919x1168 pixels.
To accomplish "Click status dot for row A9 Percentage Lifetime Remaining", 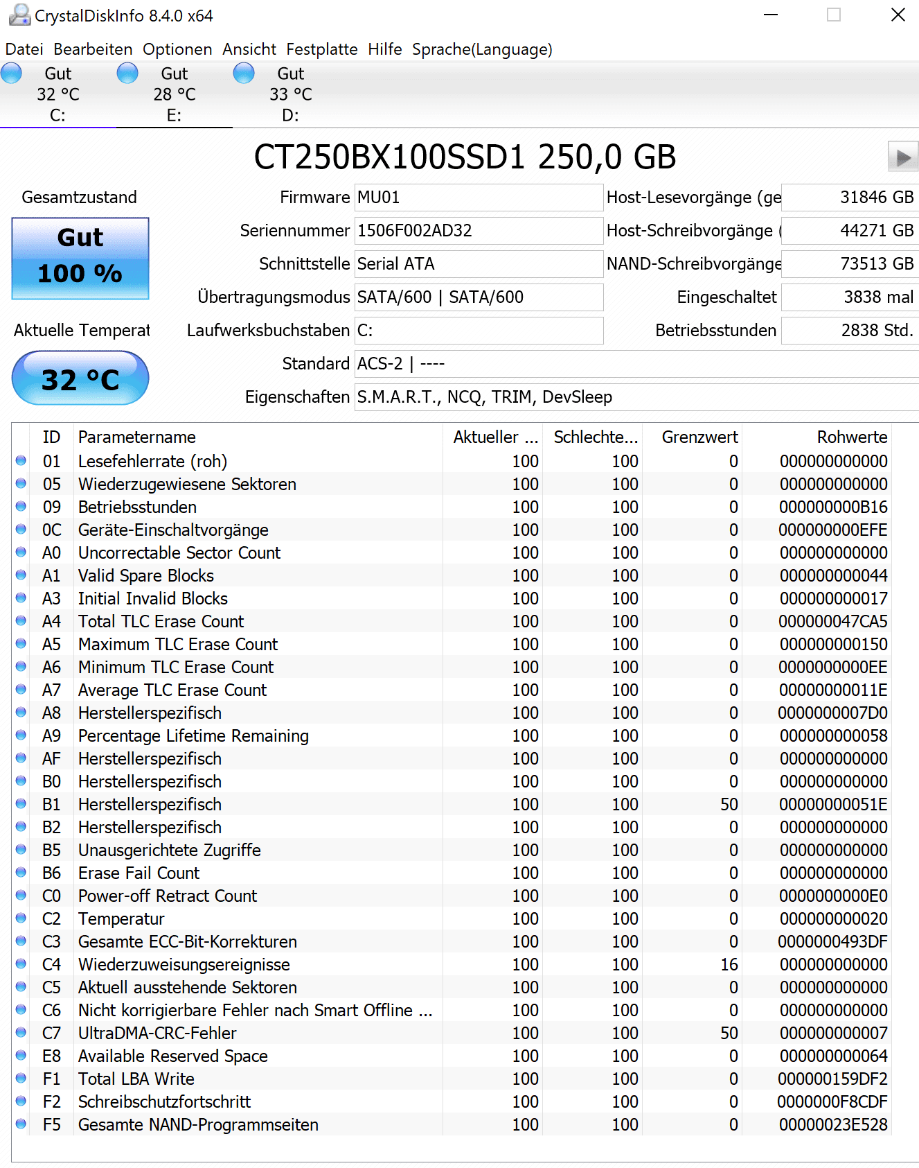I will tap(21, 735).
